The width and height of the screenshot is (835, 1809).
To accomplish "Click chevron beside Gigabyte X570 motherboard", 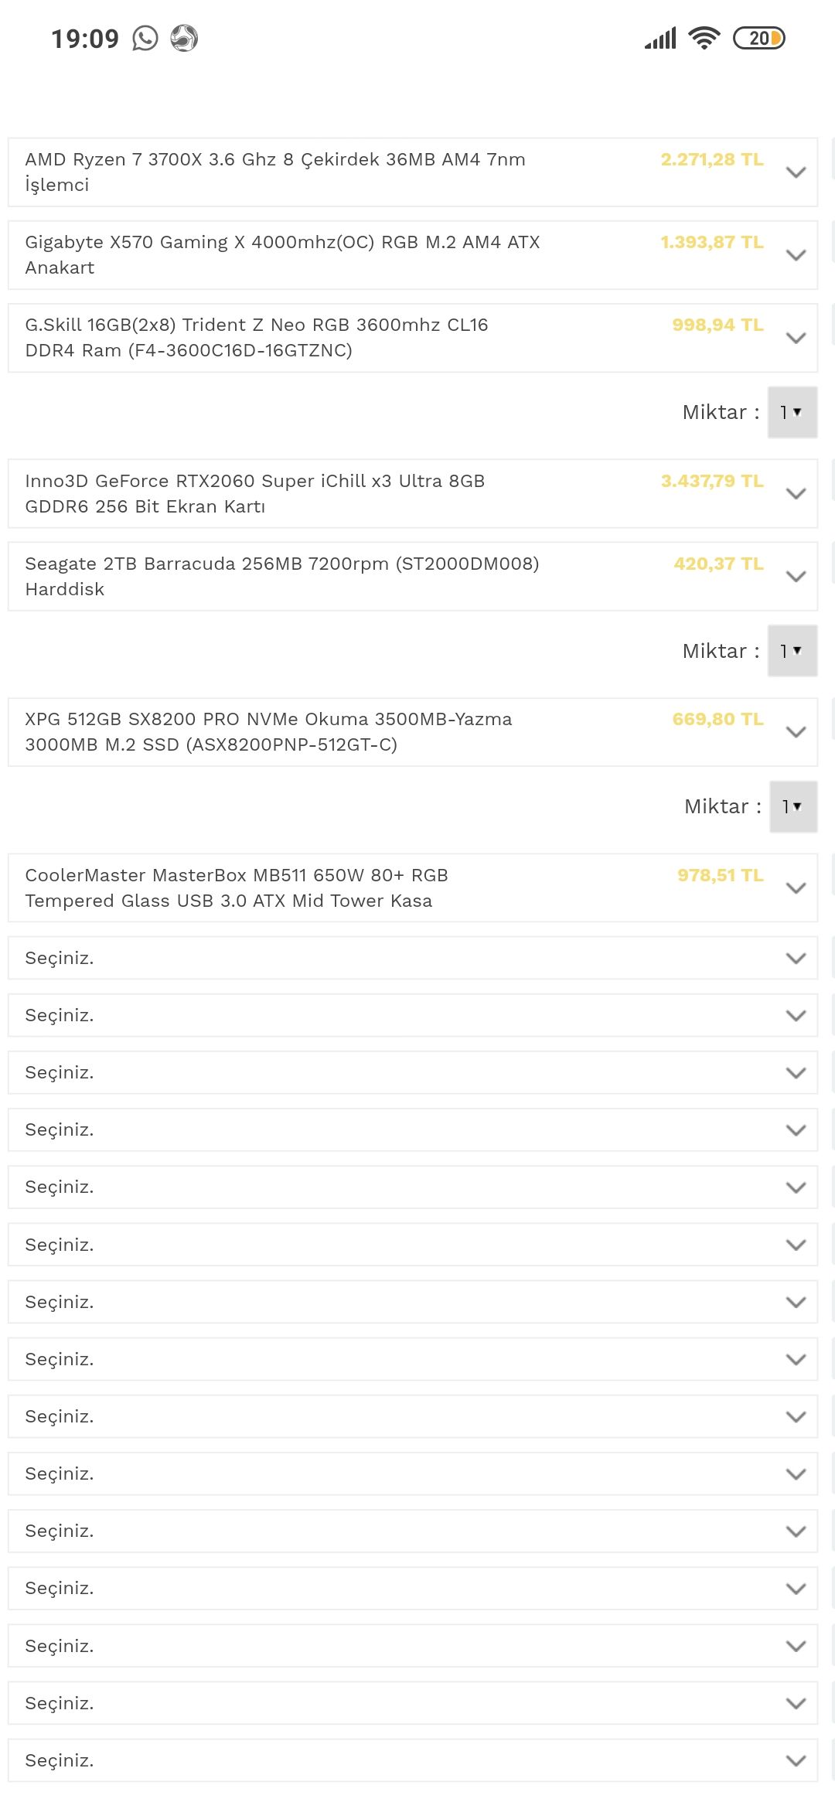I will 796,255.
